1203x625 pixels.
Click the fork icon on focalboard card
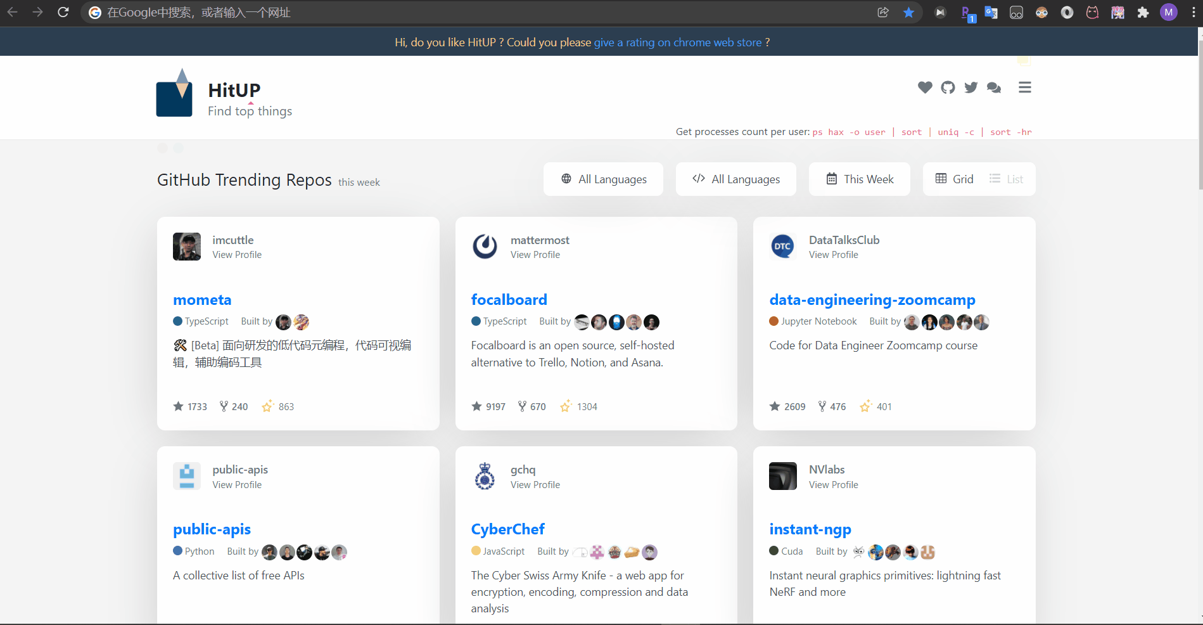point(522,406)
